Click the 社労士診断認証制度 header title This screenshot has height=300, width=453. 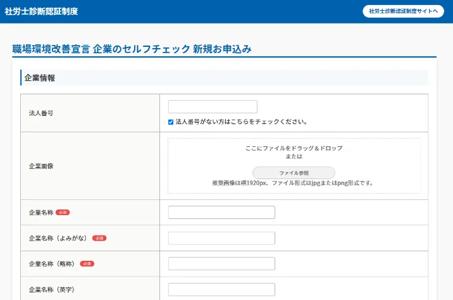41,11
